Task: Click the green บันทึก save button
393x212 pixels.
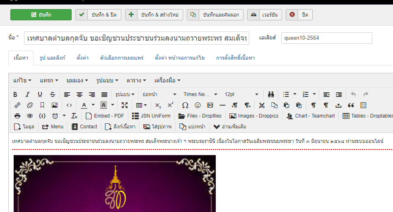Action: (x=41, y=15)
